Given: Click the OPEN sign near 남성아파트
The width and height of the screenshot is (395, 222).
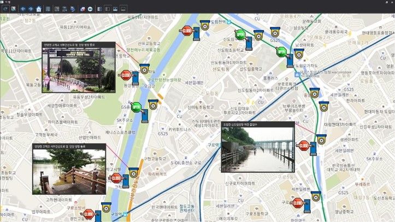Looking at the screenshot, I should click(x=281, y=52).
